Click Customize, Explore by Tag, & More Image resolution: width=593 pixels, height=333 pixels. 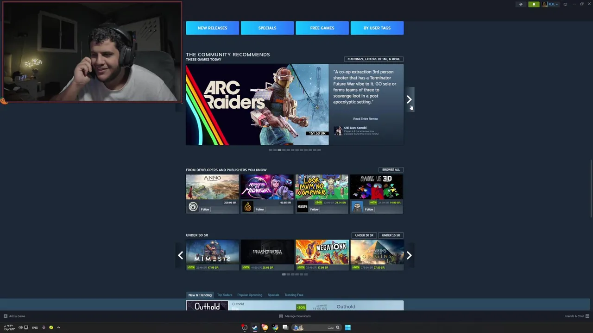(x=373, y=59)
